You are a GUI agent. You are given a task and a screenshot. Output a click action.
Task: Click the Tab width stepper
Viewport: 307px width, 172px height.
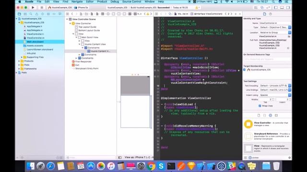(x=273, y=99)
